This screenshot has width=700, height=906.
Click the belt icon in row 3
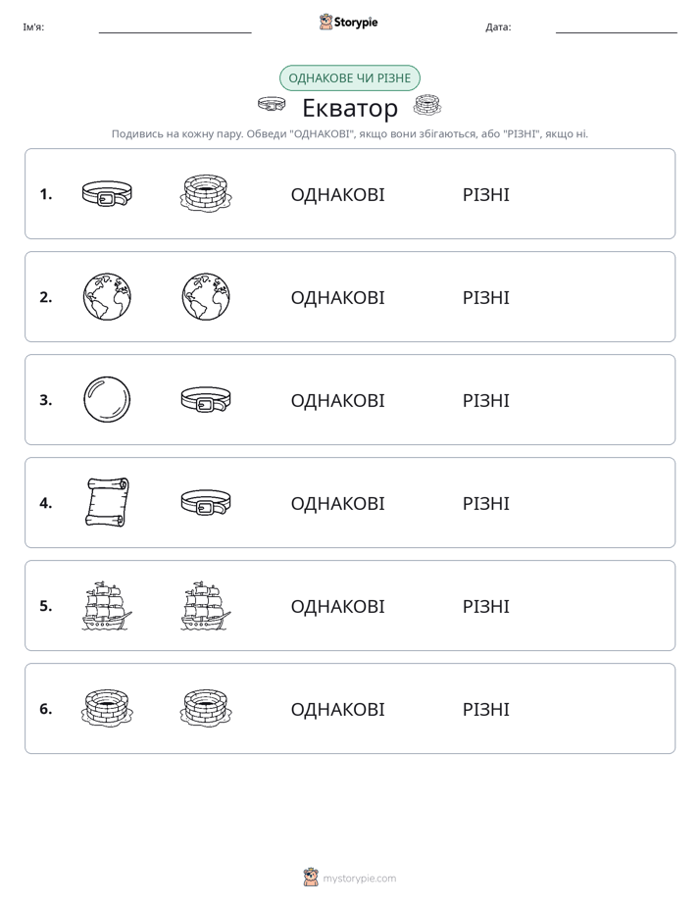click(x=206, y=400)
